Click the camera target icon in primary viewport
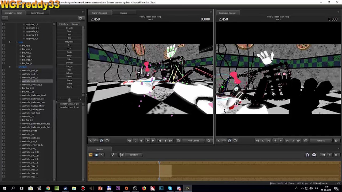 point(178,141)
